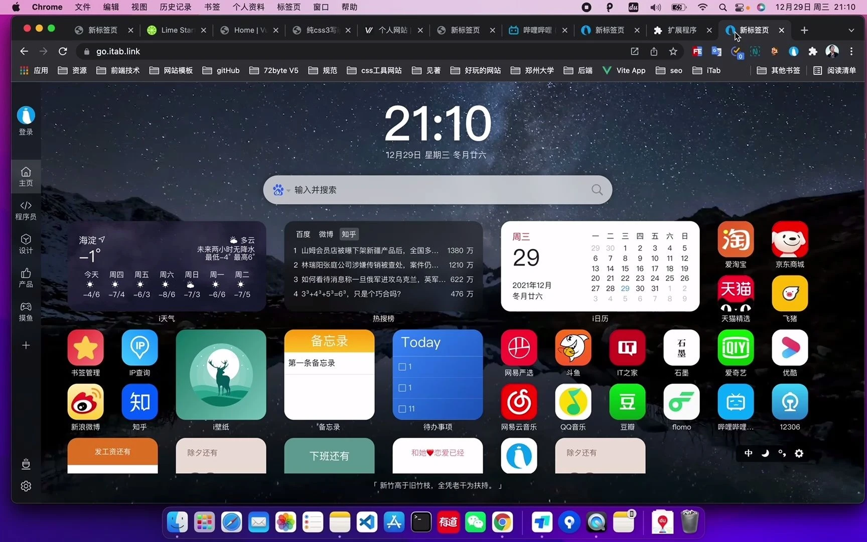Viewport: 867px width, 542px height.
Task: Switch hot list to 微博 tab
Action: [x=326, y=234]
